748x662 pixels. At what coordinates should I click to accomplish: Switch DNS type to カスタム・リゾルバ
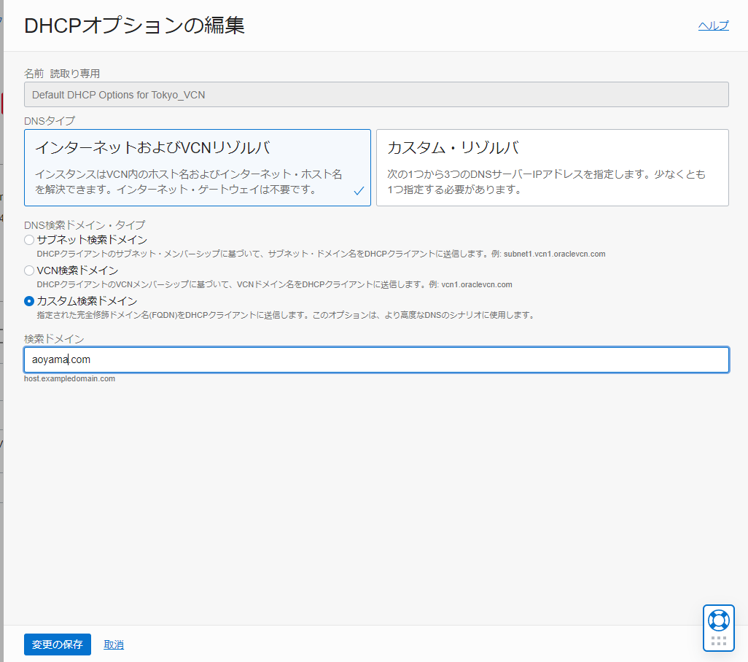(x=552, y=168)
